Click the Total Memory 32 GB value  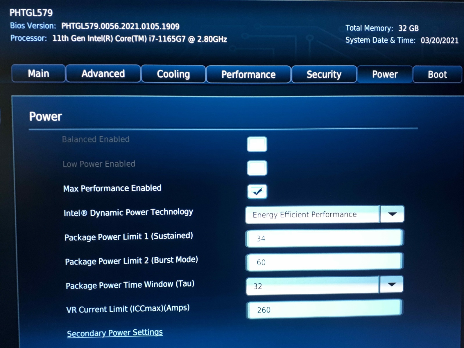click(408, 28)
